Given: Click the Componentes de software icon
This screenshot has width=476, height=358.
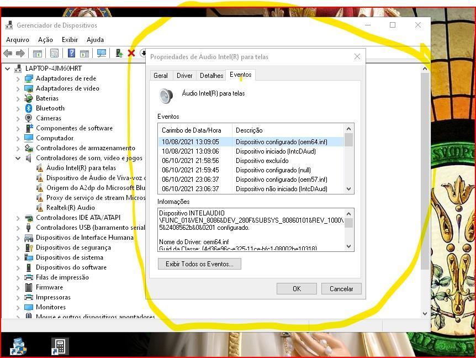Looking at the screenshot, I should (29, 128).
